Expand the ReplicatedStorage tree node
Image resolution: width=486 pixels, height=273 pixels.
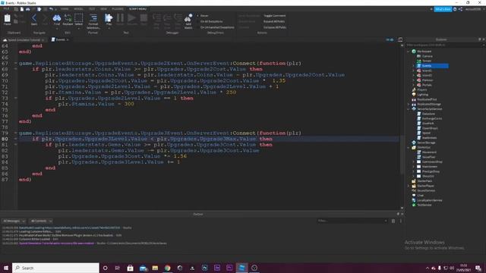[409, 105]
